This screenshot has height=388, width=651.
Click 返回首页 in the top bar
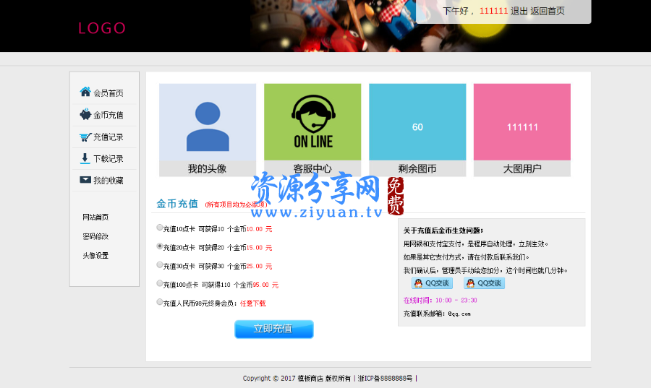pos(548,11)
